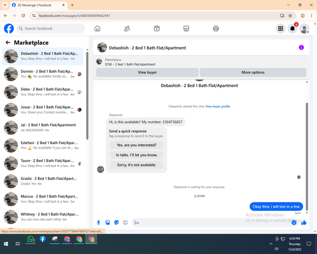
Task: Click the taskbar clock and date
Action: tap(295, 244)
